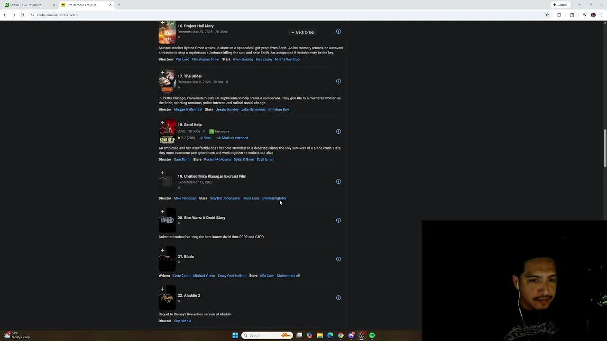
Task: Click The Bride! poster thumbnail
Action: [x=167, y=82]
